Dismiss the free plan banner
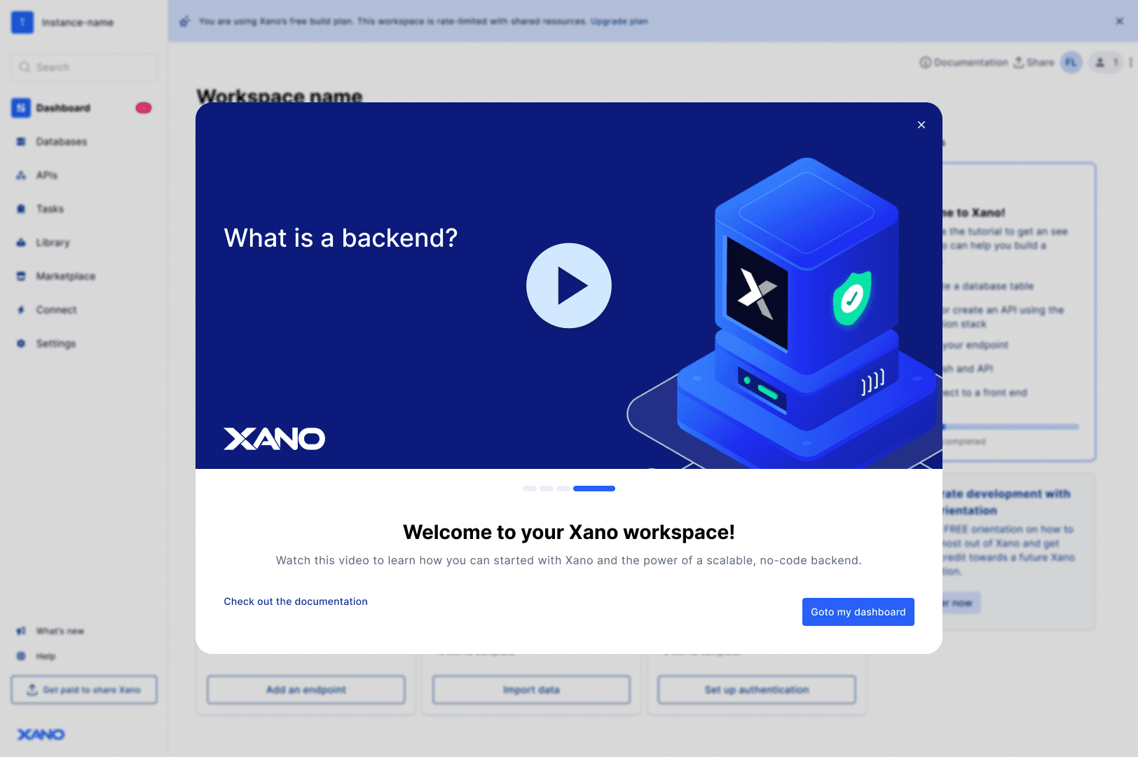Viewport: 1138px width, 757px height. coord(1120,21)
